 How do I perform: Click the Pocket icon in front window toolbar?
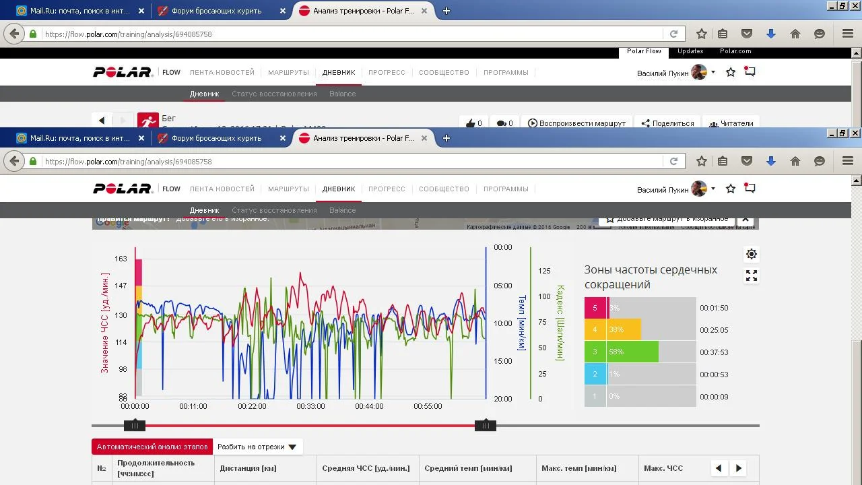[747, 161]
